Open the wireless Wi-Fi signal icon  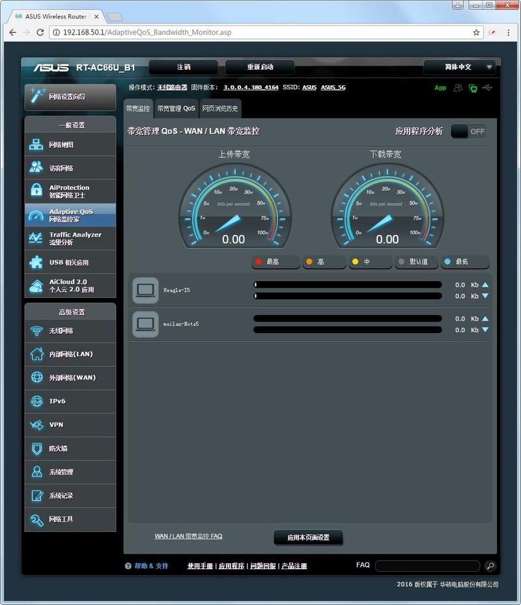click(x=37, y=331)
